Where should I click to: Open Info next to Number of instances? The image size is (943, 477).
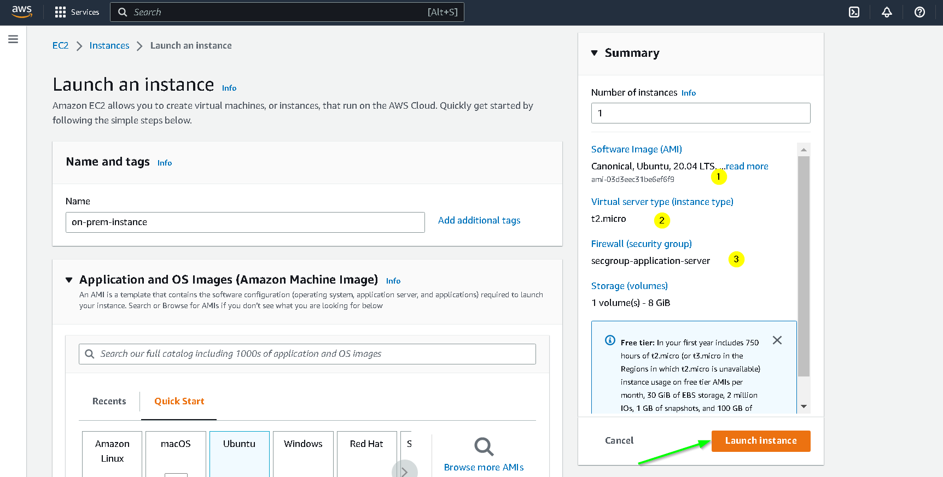point(689,93)
